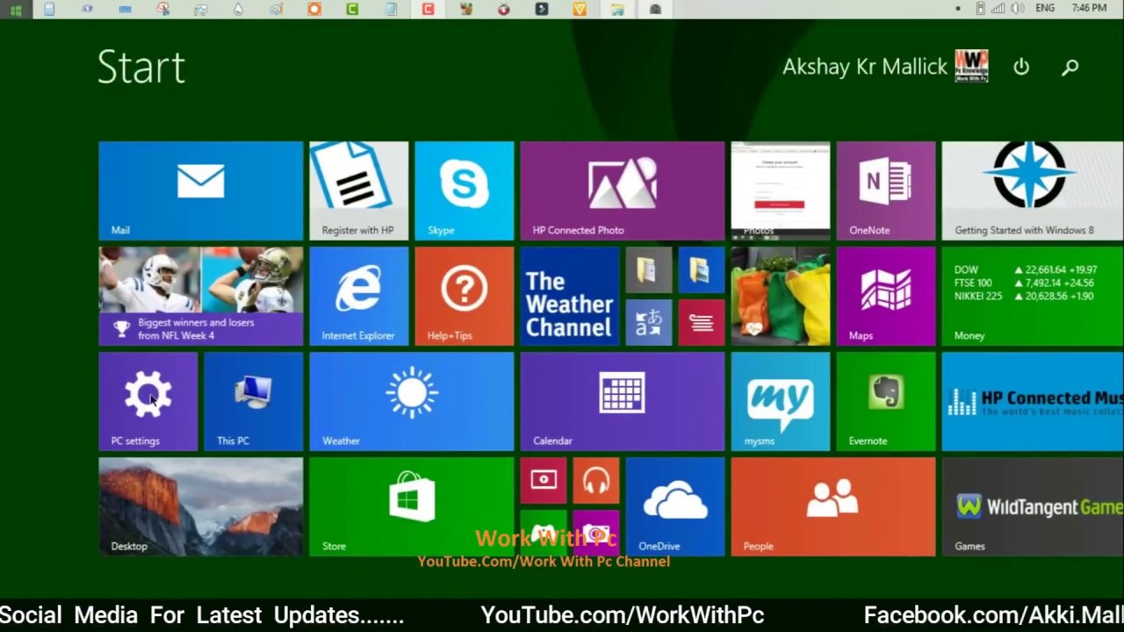Launch the OneNote tile
This screenshot has height=632, width=1124.
pyautogui.click(x=885, y=190)
